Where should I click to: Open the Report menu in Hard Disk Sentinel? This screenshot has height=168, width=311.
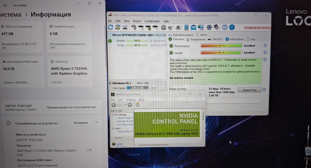pyautogui.click(x=137, y=21)
